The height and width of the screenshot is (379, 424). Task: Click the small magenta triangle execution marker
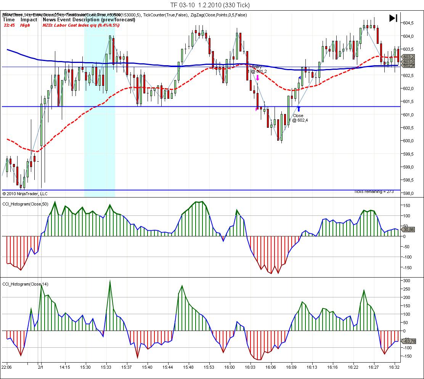[x=257, y=109]
